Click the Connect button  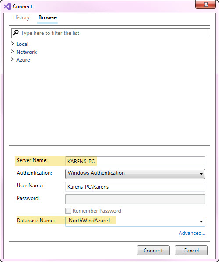coord(153,251)
